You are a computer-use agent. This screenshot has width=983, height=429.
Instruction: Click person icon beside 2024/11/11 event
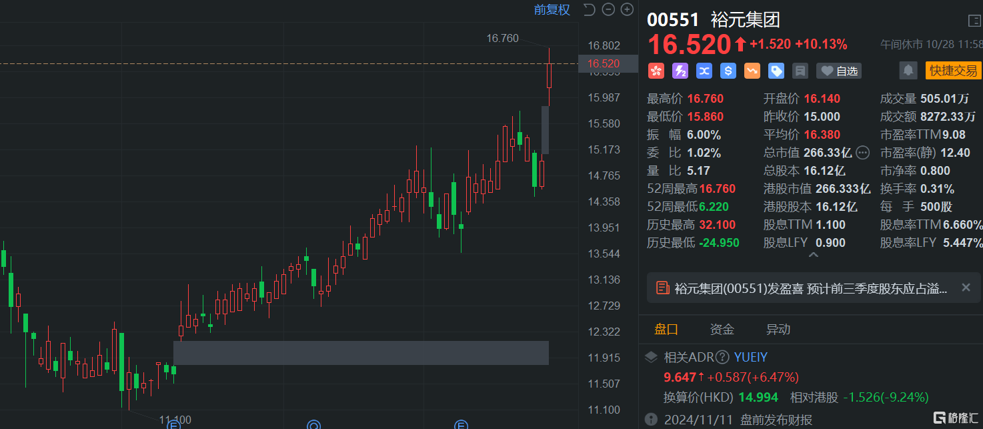(651, 420)
